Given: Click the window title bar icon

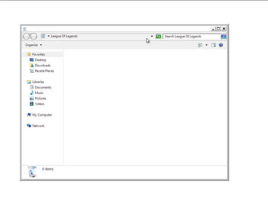Looking at the screenshot, I should [x=25, y=29].
